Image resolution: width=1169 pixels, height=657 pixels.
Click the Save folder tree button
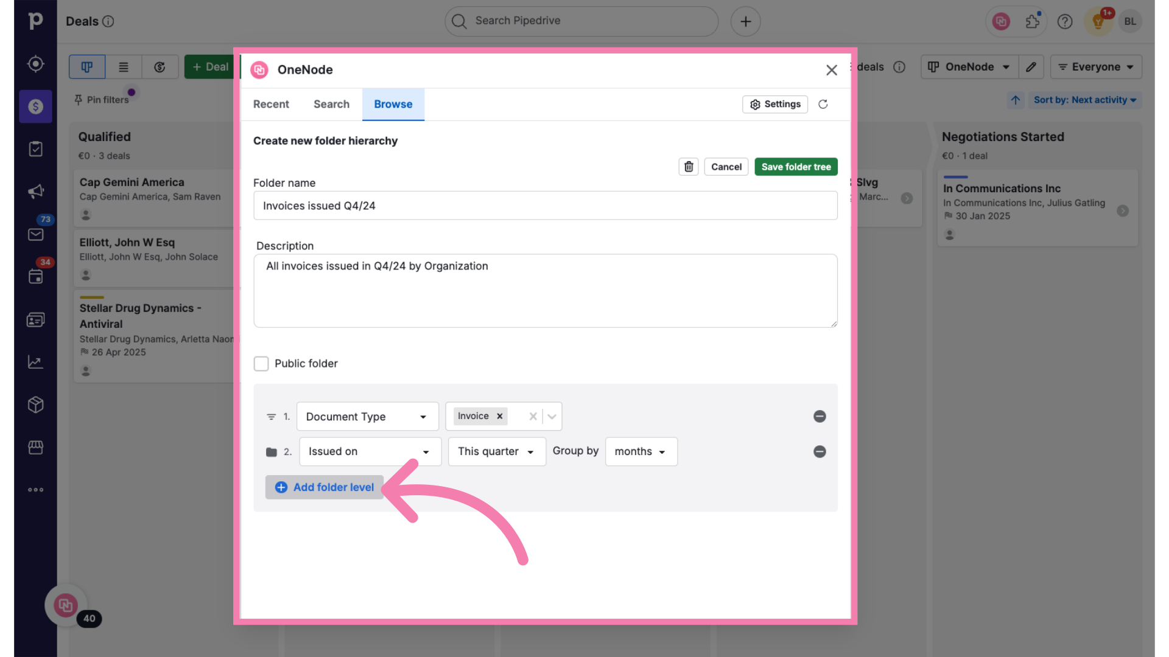(x=796, y=167)
